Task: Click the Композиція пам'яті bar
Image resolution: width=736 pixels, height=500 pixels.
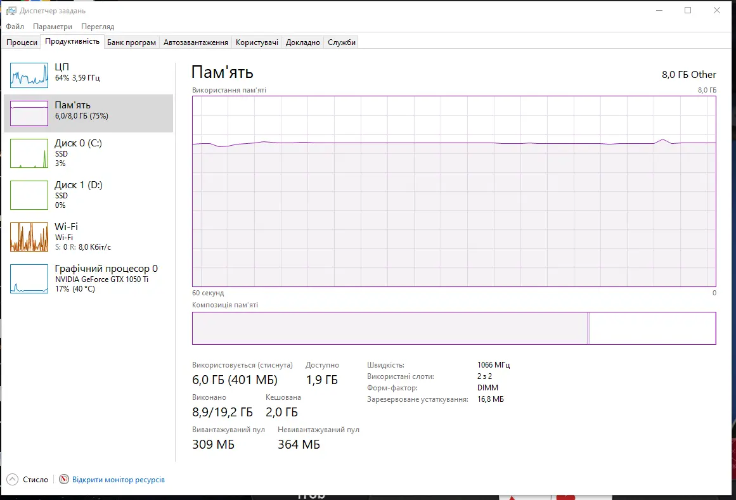Action: point(453,328)
